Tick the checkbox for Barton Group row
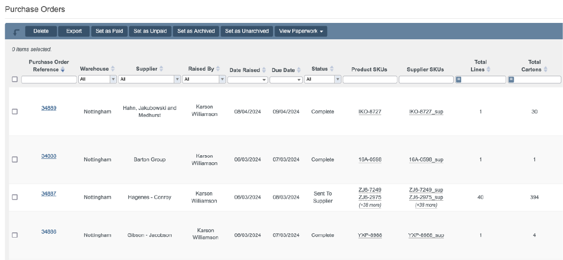563x260 pixels. [x=15, y=159]
